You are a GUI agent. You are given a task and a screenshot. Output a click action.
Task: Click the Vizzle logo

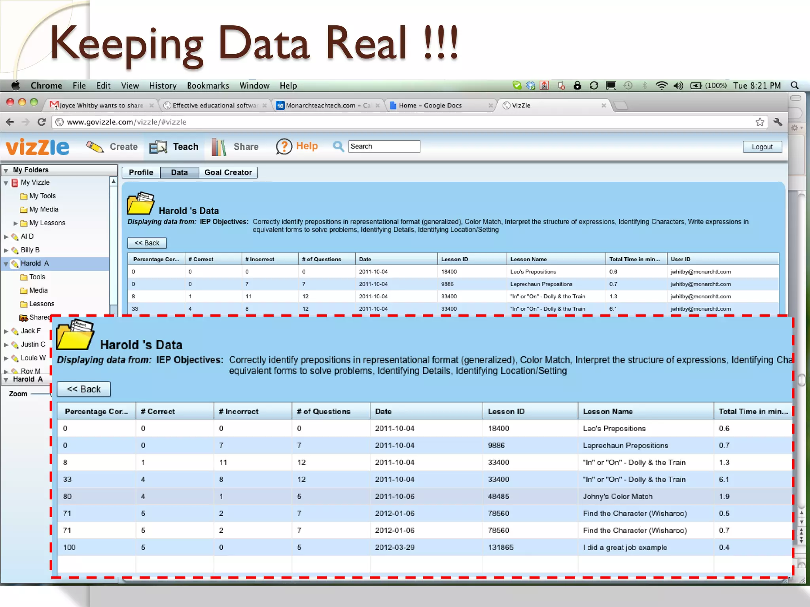coord(38,147)
